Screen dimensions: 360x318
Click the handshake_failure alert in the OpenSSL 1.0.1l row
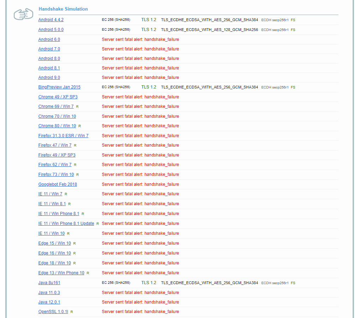140,312
